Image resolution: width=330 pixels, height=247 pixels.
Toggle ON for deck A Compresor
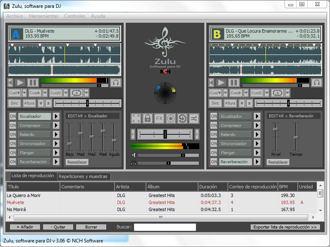coord(13,125)
